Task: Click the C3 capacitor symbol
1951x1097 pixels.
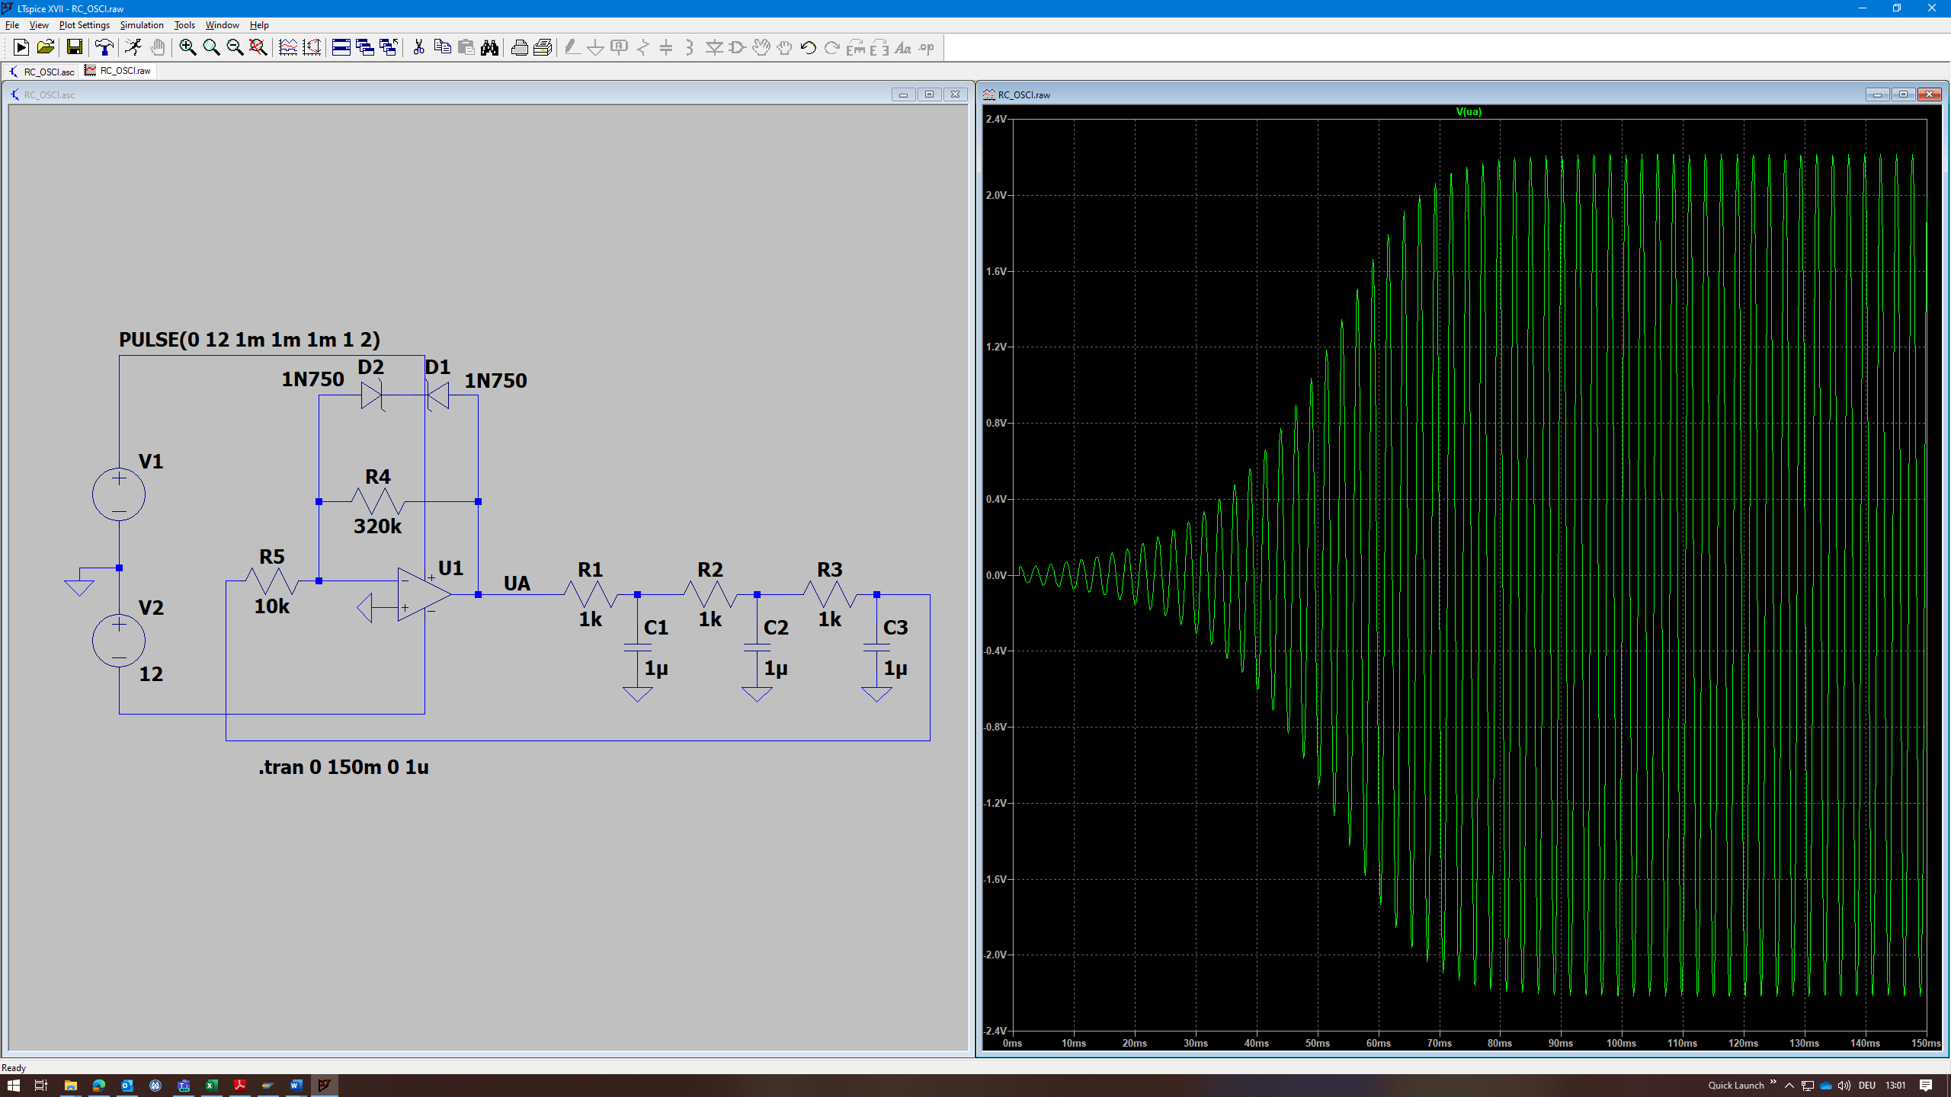Action: 876,648
